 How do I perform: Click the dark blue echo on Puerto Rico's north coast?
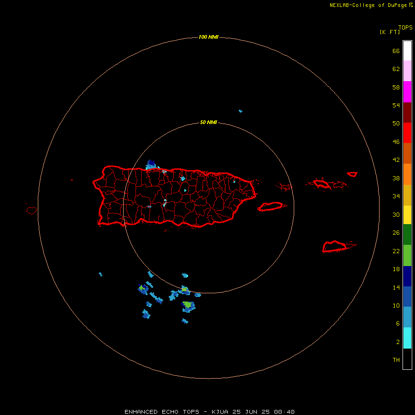click(151, 164)
